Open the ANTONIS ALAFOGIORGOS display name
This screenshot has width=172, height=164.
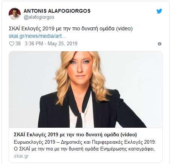[x=57, y=11]
